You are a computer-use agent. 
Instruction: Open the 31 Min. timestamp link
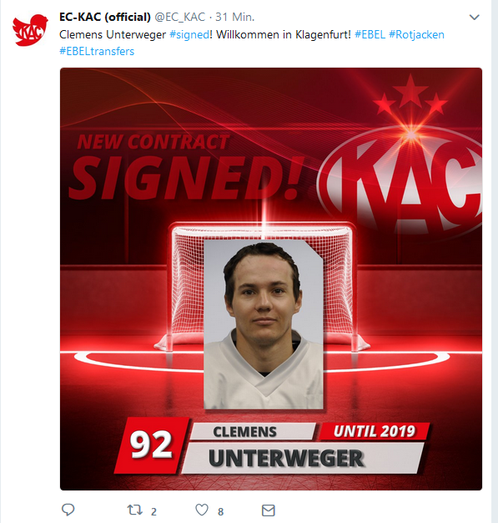point(235,17)
